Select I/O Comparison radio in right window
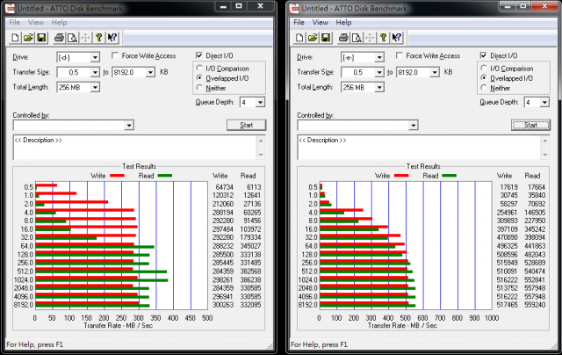 pos(484,69)
